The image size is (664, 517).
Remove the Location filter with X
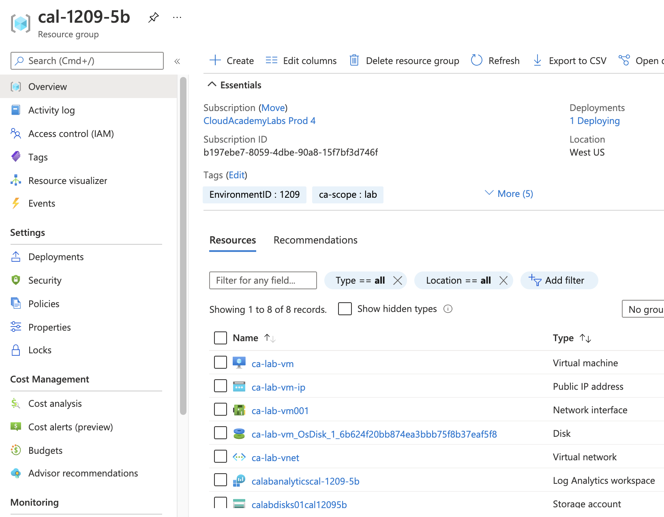click(x=503, y=280)
